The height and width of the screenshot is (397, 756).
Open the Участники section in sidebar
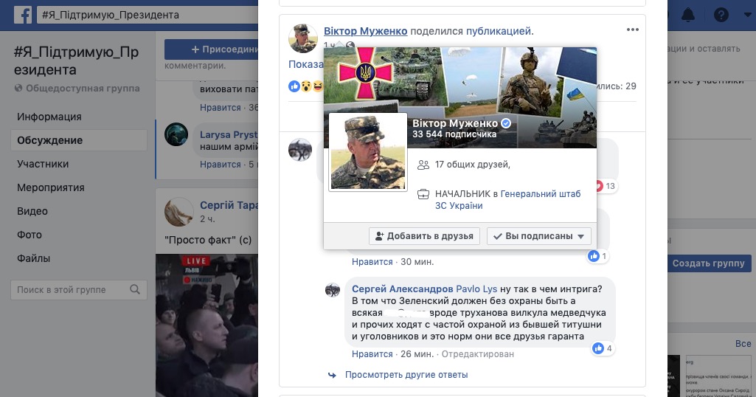pos(43,164)
